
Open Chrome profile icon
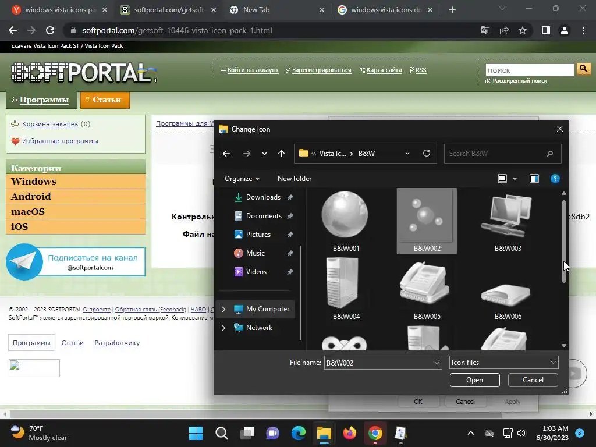(565, 30)
